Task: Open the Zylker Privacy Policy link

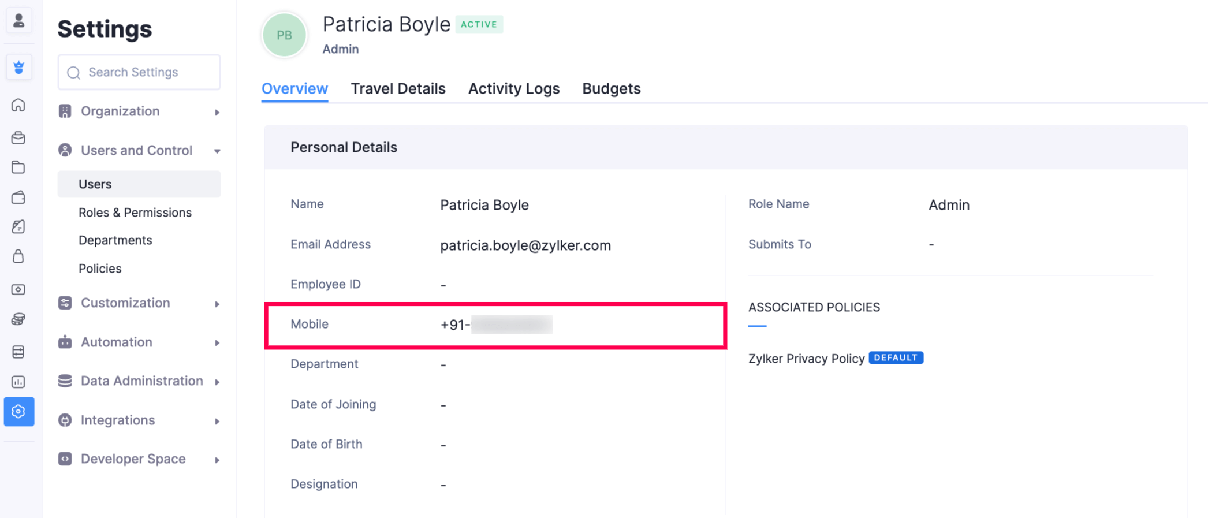Action: pos(806,359)
